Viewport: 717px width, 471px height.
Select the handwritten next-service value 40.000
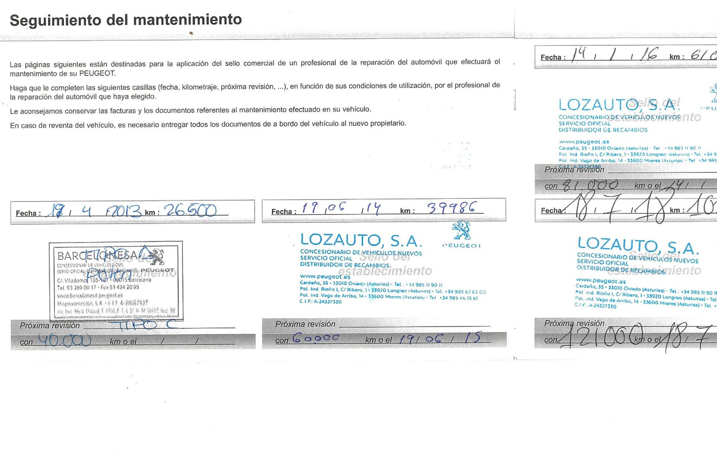point(65,341)
